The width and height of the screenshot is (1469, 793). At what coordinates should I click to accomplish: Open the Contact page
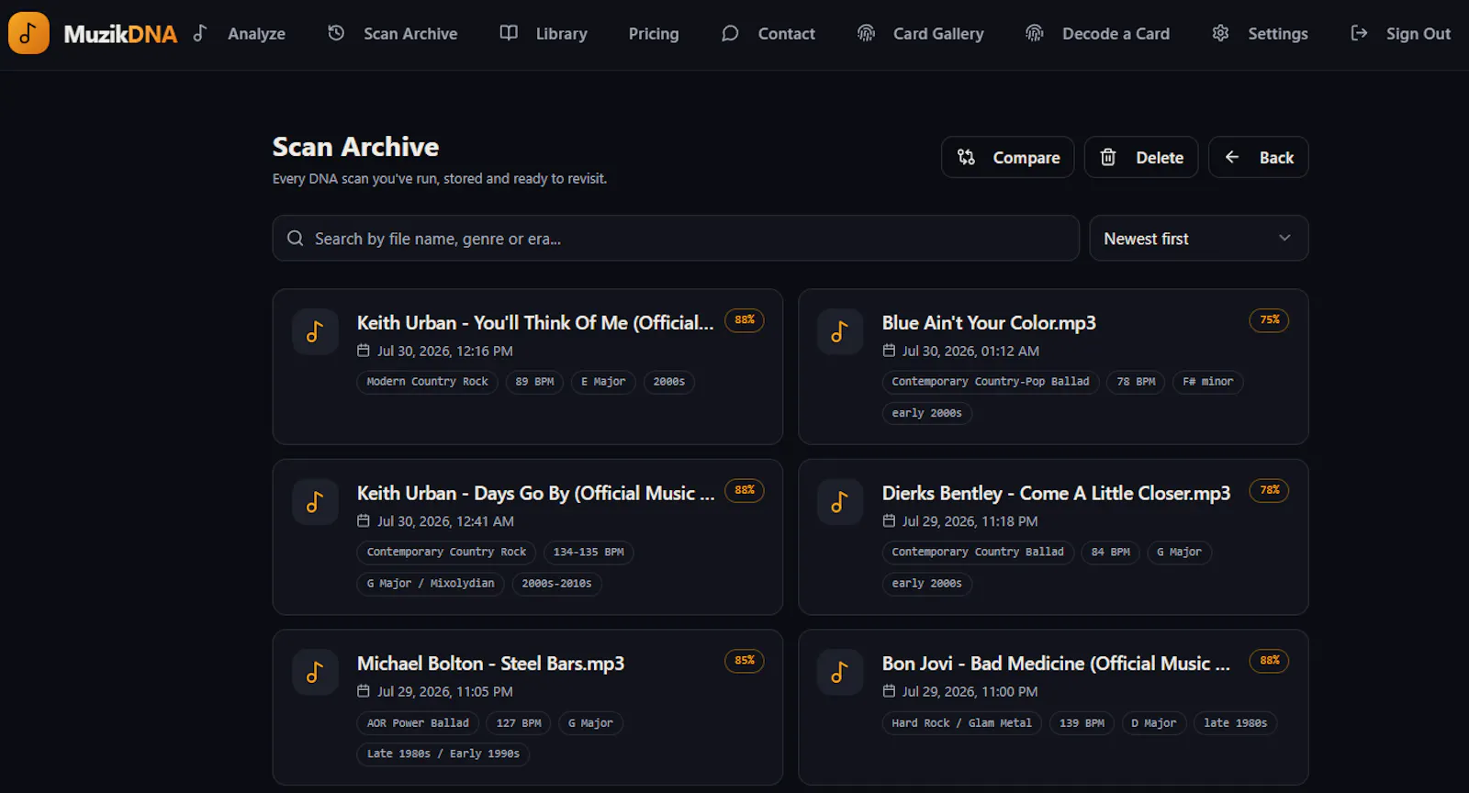point(786,34)
